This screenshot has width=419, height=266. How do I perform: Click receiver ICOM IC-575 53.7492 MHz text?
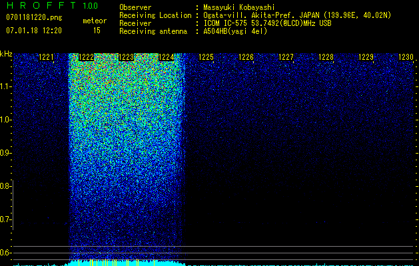pyautogui.click(x=267, y=23)
